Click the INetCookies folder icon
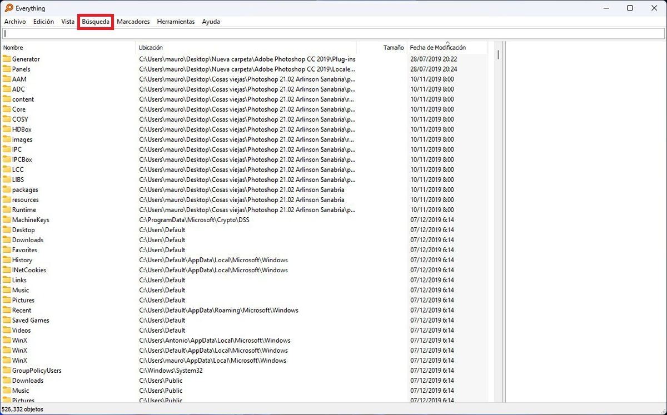 7,269
